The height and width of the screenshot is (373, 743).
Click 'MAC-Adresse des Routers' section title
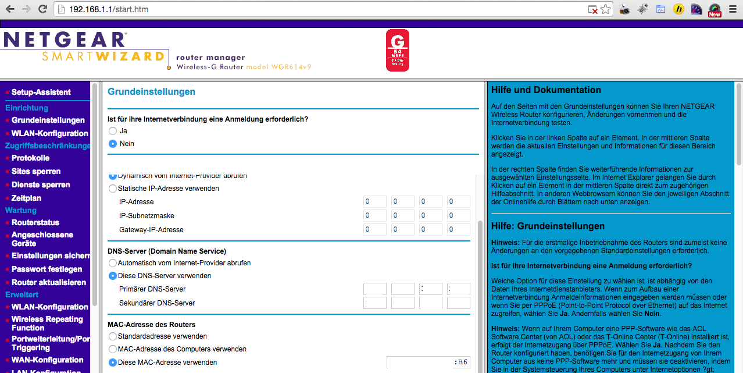(152, 325)
